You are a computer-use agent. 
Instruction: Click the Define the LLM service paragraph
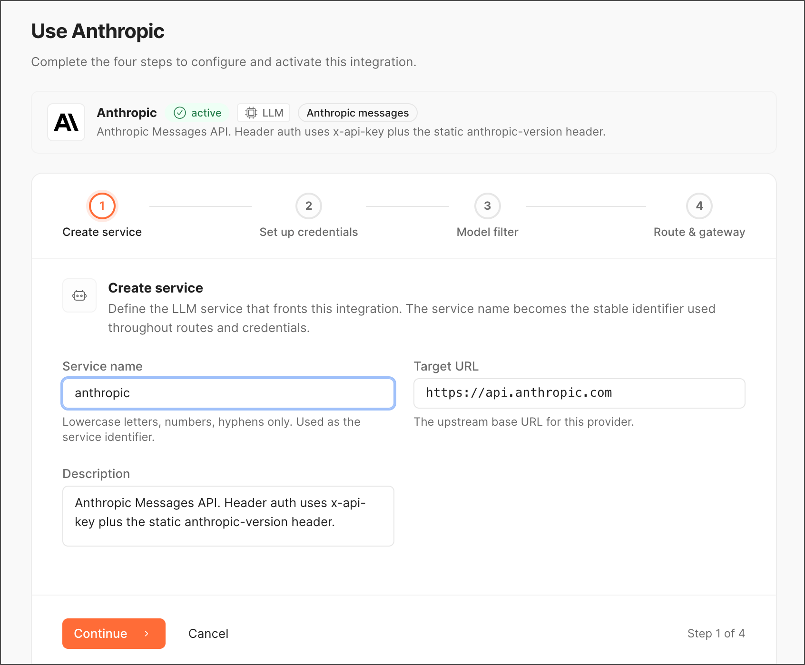click(x=412, y=318)
